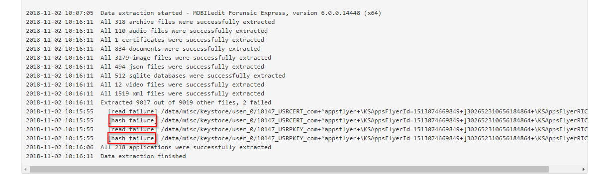This screenshot has width=604, height=180.
Task: Click the read failure tag for USRCERT
Action: click(132, 111)
